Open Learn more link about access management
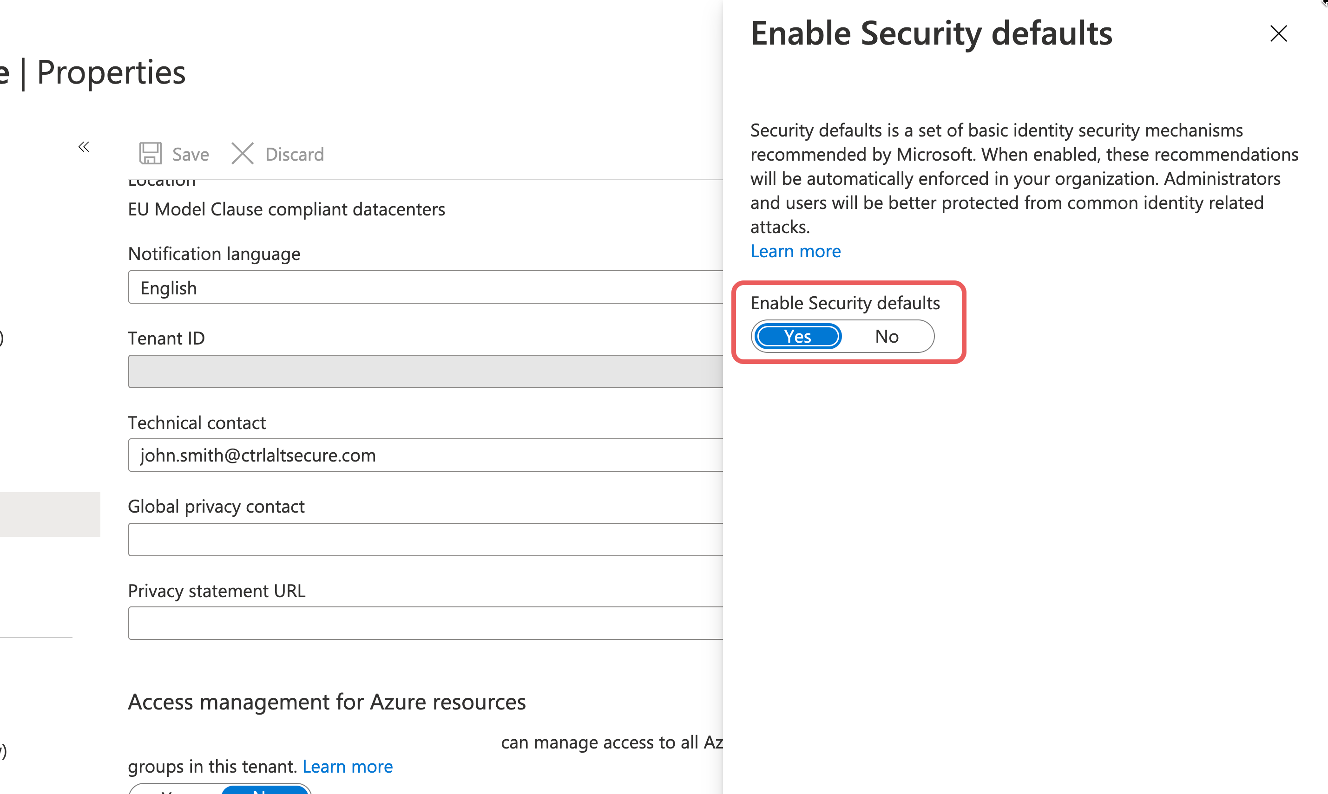 [348, 766]
